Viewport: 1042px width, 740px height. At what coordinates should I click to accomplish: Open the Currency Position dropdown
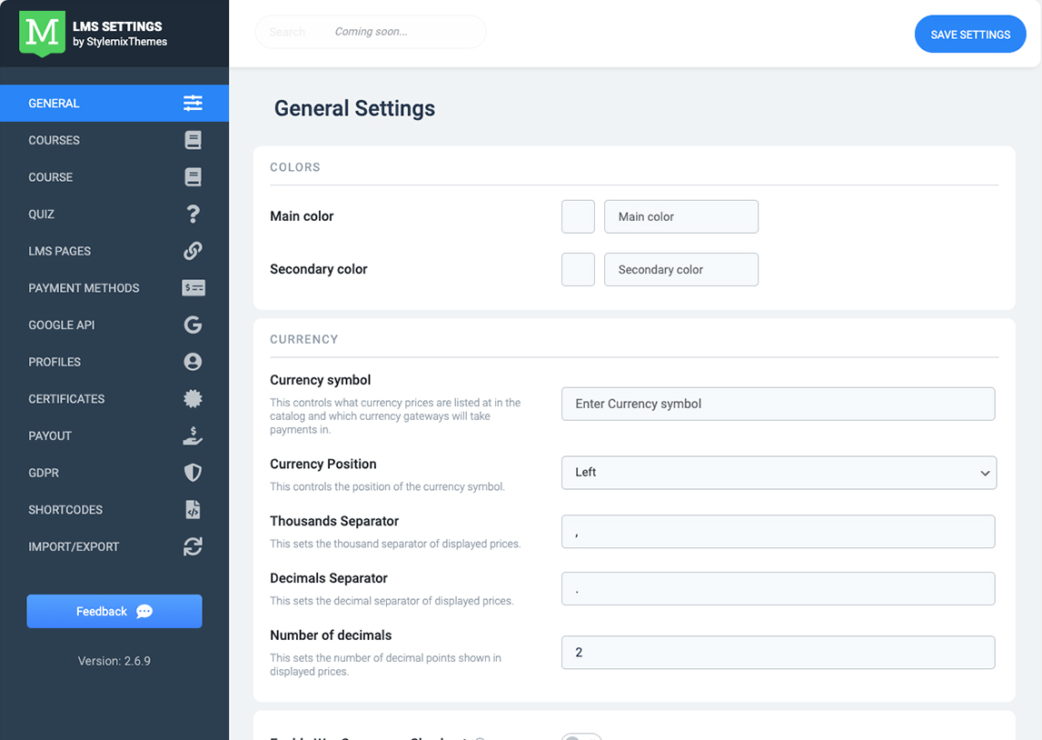[779, 473]
